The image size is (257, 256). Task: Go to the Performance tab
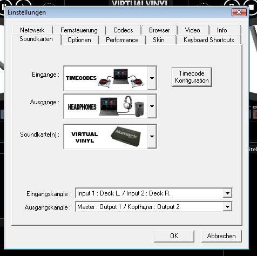[122, 40]
